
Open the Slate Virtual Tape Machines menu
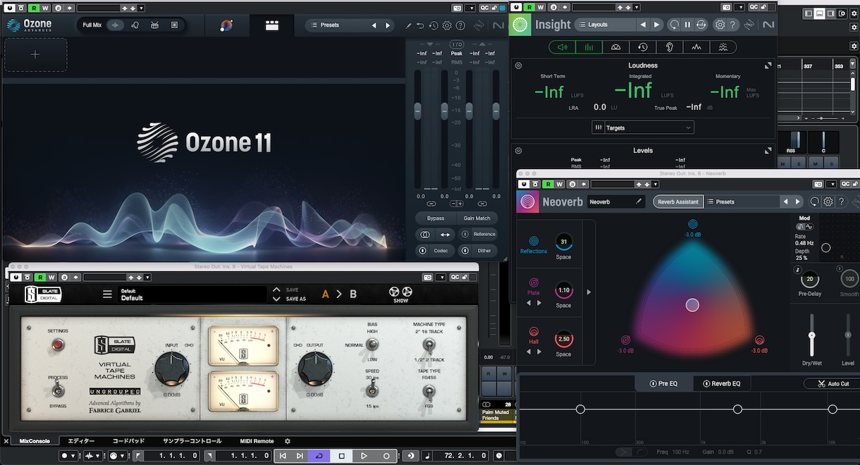coord(107,294)
